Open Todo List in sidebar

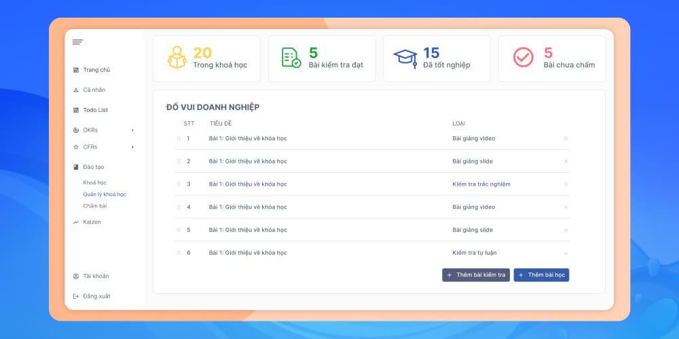click(x=96, y=111)
